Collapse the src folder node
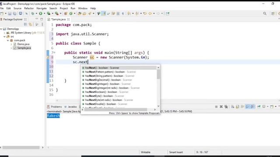 click(4, 37)
